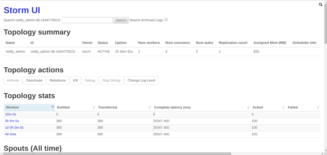Click the Stop Debug button
327x155 pixels.
[x=111, y=80]
